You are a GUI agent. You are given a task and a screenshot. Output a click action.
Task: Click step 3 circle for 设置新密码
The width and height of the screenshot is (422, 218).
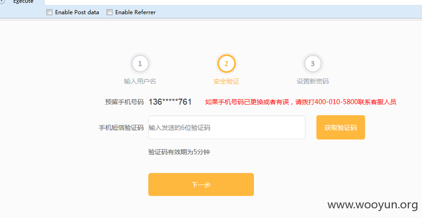tap(313, 64)
